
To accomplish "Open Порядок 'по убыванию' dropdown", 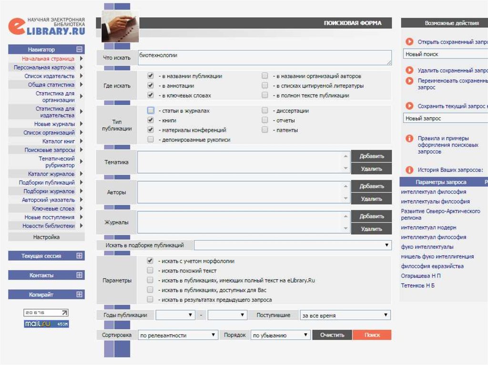I will 280,335.
